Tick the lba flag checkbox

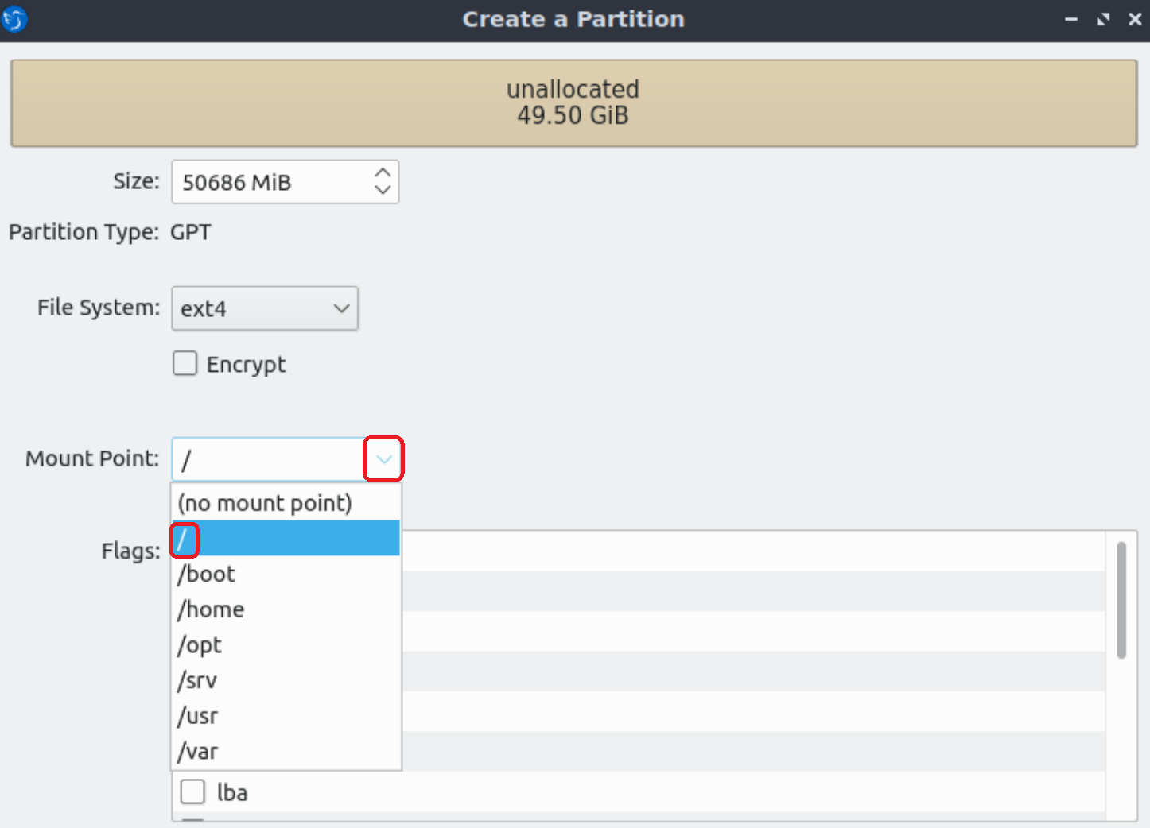pos(192,792)
